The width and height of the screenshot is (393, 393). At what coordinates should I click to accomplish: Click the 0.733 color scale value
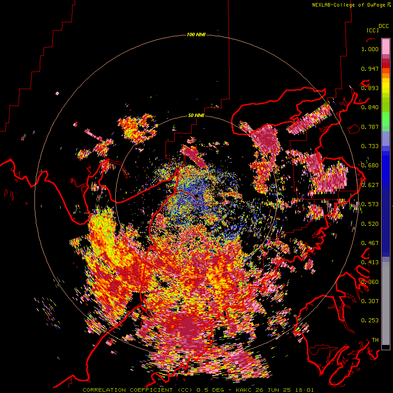point(370,146)
